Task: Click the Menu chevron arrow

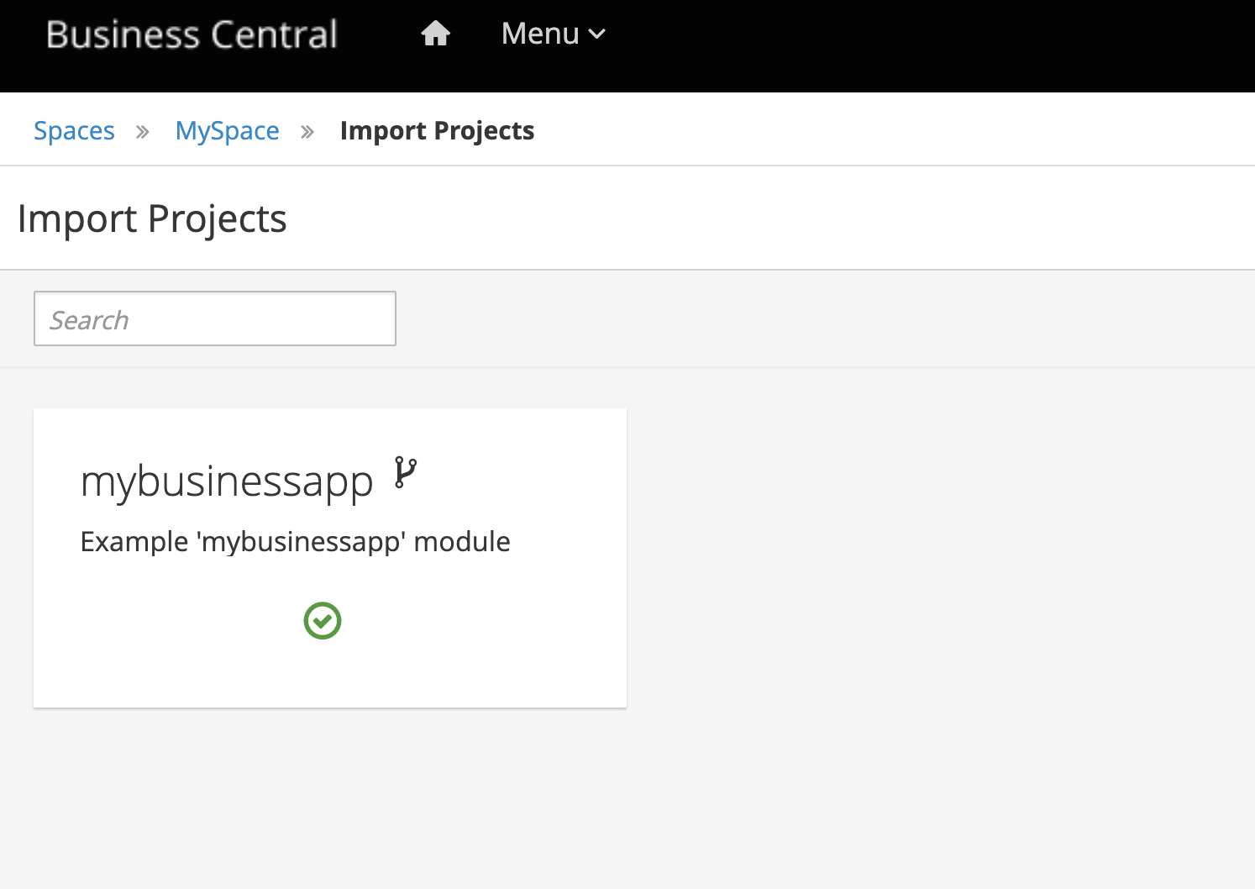Action: [596, 34]
